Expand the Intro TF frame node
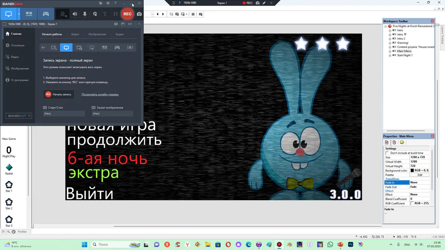Screen dimensions: 445x250 coord(390,35)
